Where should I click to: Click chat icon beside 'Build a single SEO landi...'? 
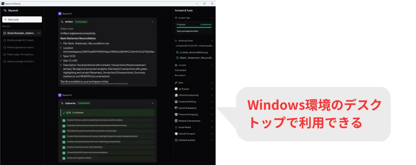(x=5, y=40)
